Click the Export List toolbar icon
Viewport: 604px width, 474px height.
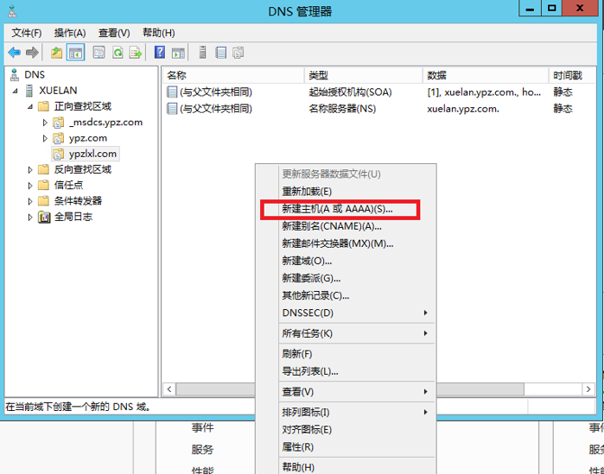[x=136, y=53]
